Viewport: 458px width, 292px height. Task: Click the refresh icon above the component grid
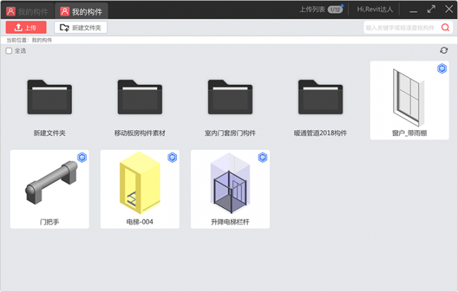point(443,51)
